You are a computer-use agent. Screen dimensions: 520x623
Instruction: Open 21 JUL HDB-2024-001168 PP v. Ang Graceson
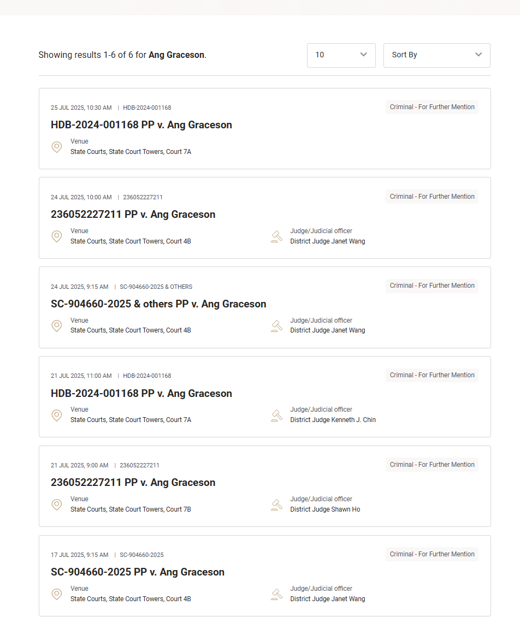click(x=141, y=393)
